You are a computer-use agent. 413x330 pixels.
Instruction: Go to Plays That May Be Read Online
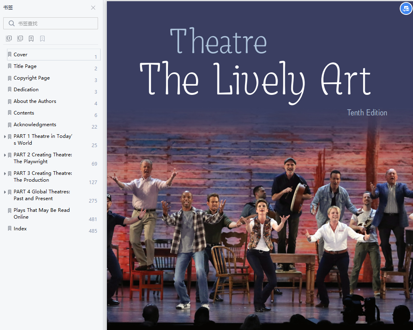click(x=42, y=213)
